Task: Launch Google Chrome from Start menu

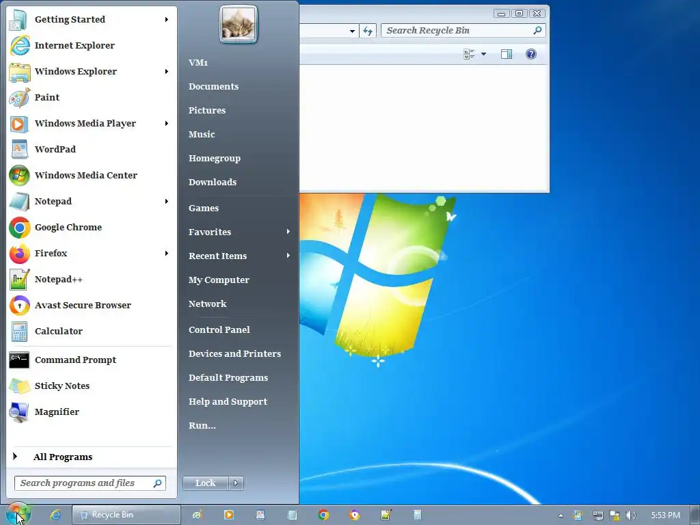Action: (91, 227)
